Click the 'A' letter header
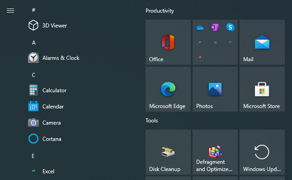Viewport: 292px width, 180px height. point(34,43)
